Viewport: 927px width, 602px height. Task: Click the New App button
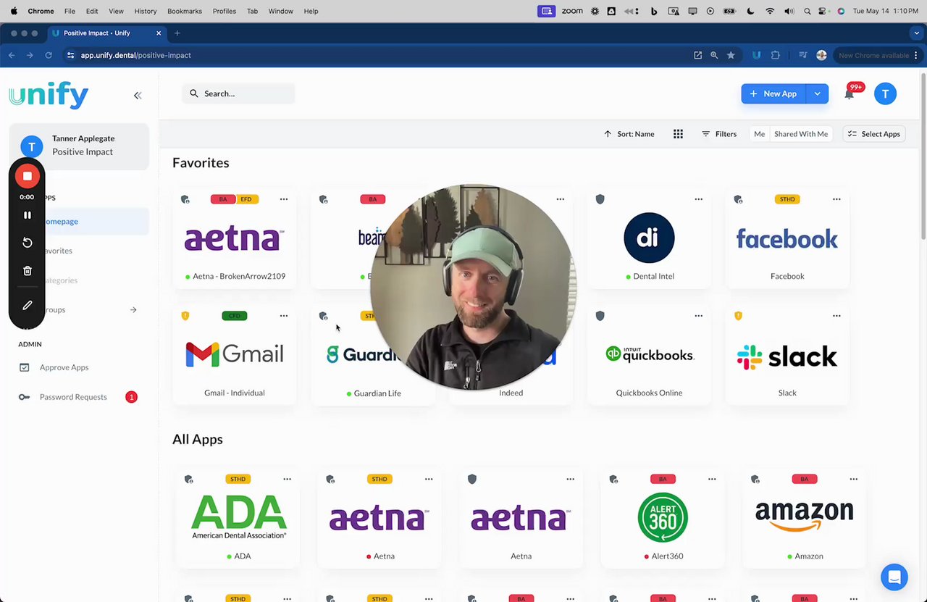pyautogui.click(x=773, y=93)
